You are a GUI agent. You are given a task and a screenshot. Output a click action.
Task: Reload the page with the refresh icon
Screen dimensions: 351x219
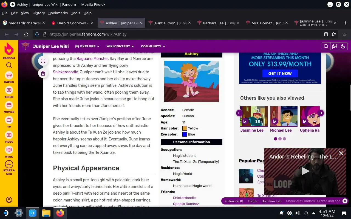(x=26, y=34)
